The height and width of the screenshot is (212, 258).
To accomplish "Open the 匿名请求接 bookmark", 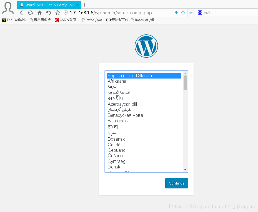I will [40, 20].
